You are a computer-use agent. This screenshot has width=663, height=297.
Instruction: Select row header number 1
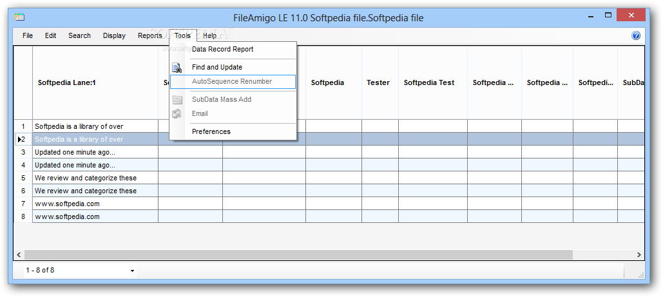click(23, 126)
